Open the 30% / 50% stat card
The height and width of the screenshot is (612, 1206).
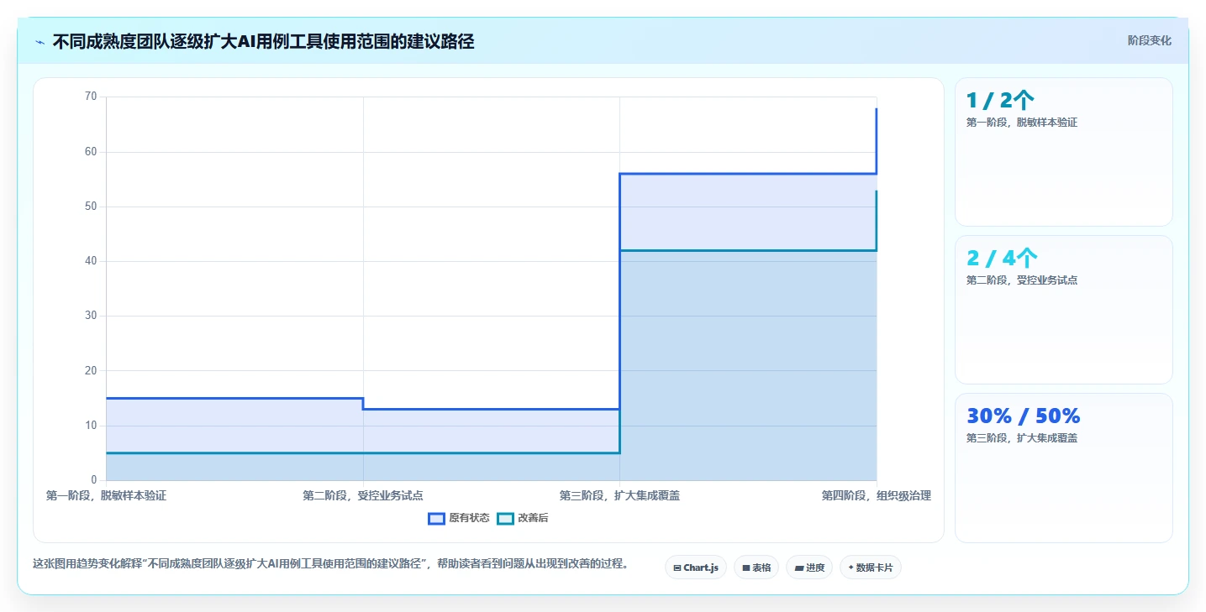1063,468
